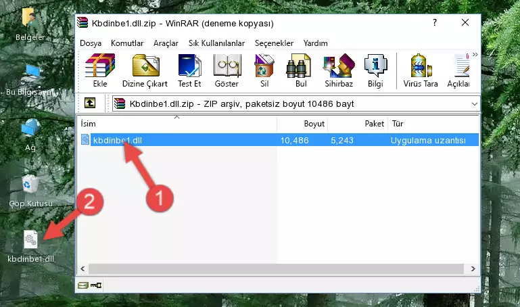Screen dimensions: 520x307
Task: Click the 10,486 size cell
Action: click(x=294, y=140)
